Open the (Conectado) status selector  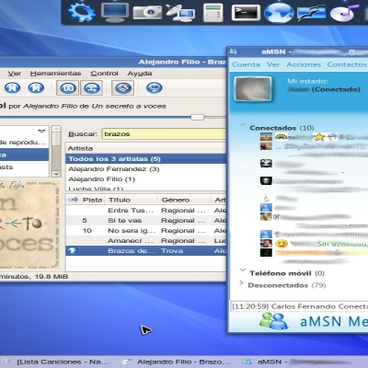click(x=336, y=89)
